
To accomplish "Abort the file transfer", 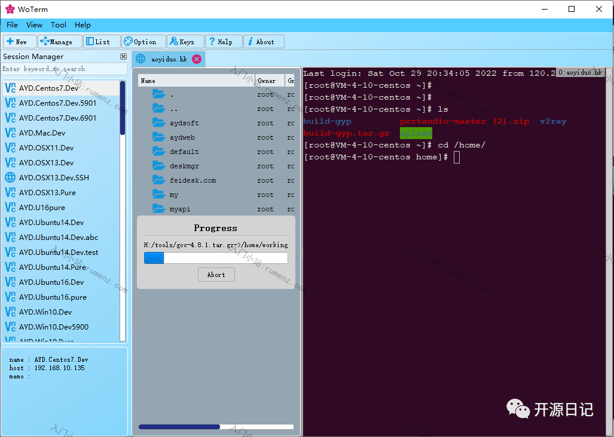I will tap(216, 275).
